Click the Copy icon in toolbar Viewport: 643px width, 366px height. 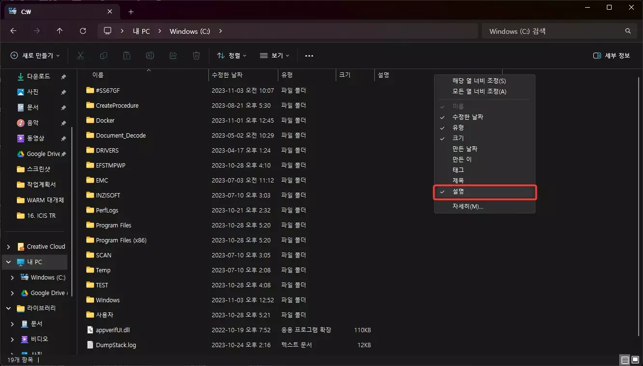pyautogui.click(x=104, y=56)
